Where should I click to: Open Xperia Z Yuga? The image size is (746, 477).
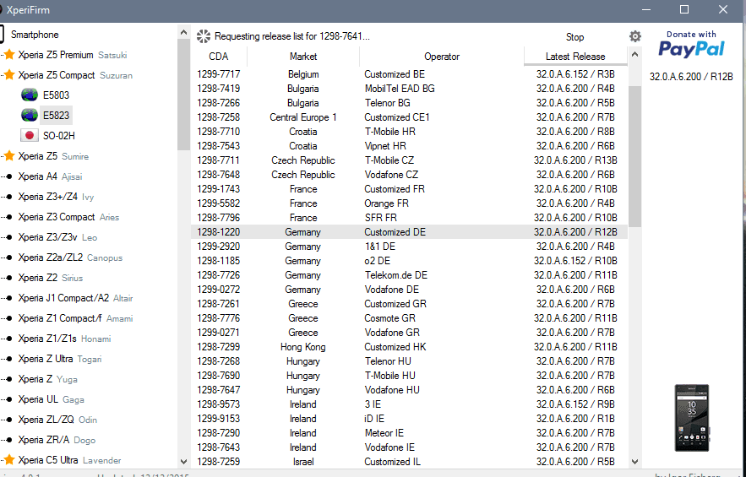47,379
